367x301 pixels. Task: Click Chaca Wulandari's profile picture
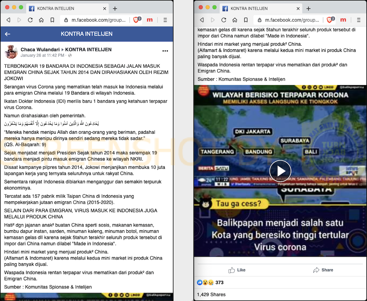pos(11,52)
